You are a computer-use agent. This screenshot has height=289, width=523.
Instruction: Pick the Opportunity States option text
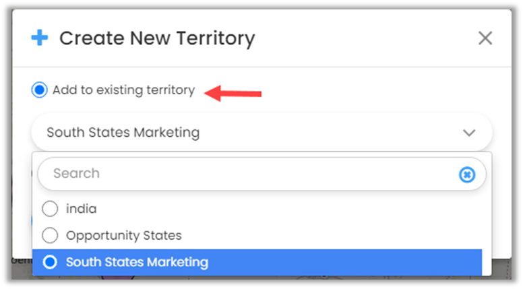click(123, 236)
